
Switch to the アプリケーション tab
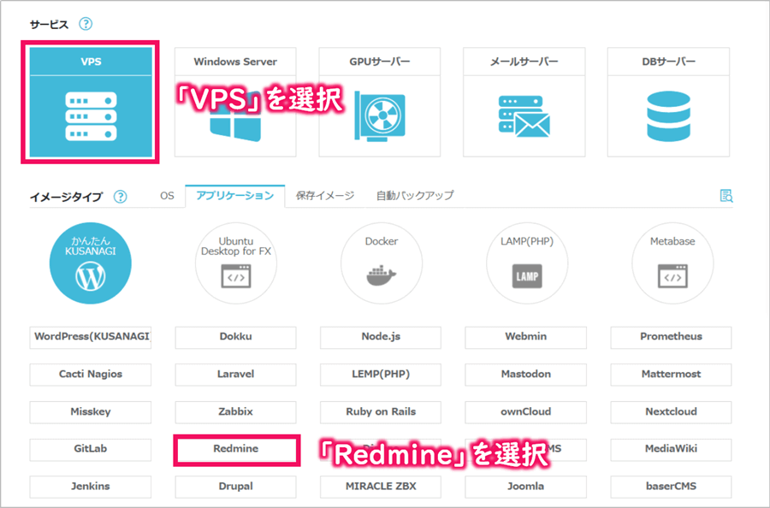point(234,196)
